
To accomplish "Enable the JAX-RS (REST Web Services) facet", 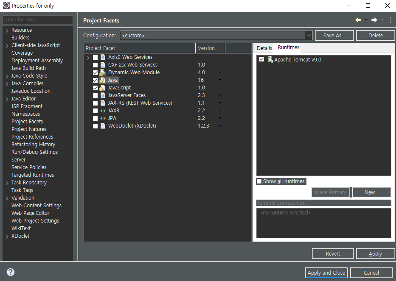I will (x=95, y=103).
